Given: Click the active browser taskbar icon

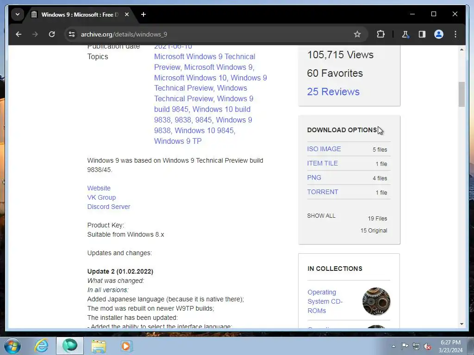Looking at the screenshot, I should pos(70,346).
